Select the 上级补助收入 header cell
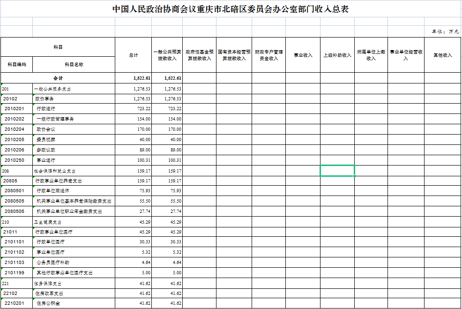This screenshot has height=309, width=462. point(337,55)
